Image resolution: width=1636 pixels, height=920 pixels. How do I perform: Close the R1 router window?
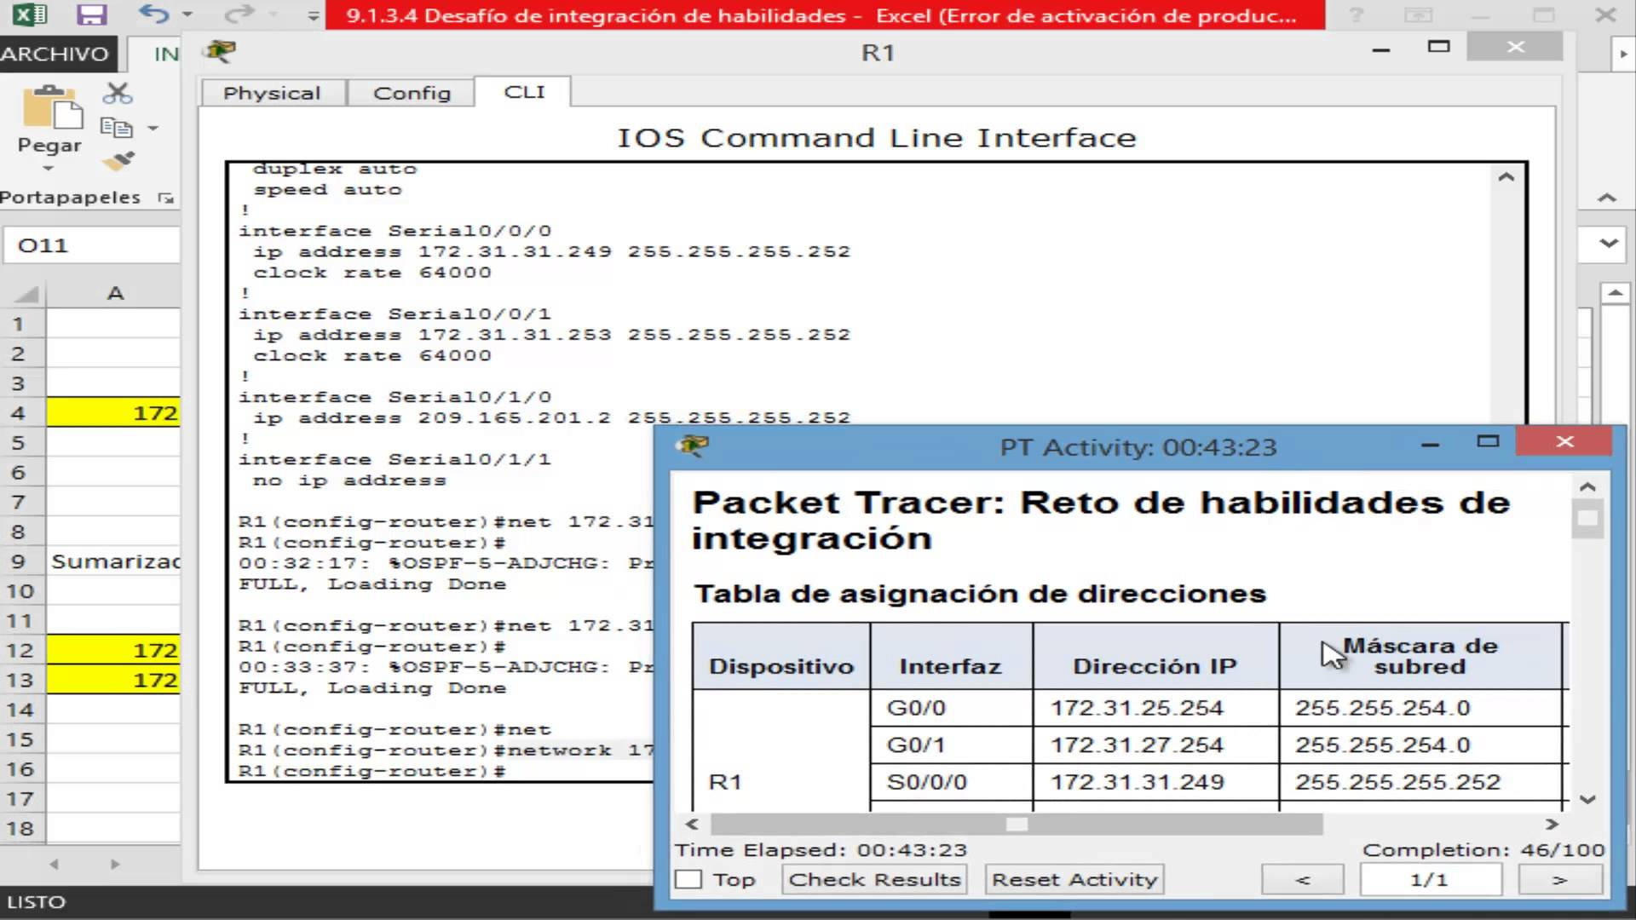tap(1515, 47)
